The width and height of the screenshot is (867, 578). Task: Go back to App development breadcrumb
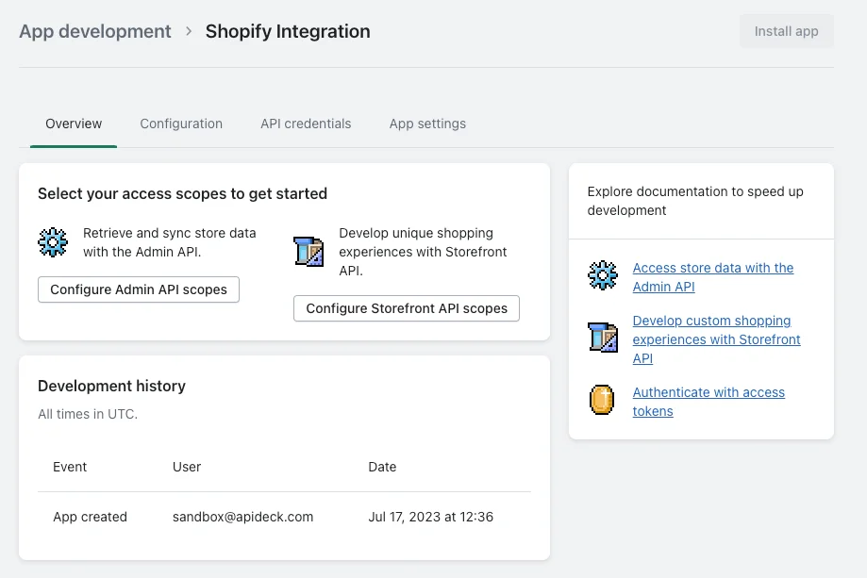[x=95, y=31]
